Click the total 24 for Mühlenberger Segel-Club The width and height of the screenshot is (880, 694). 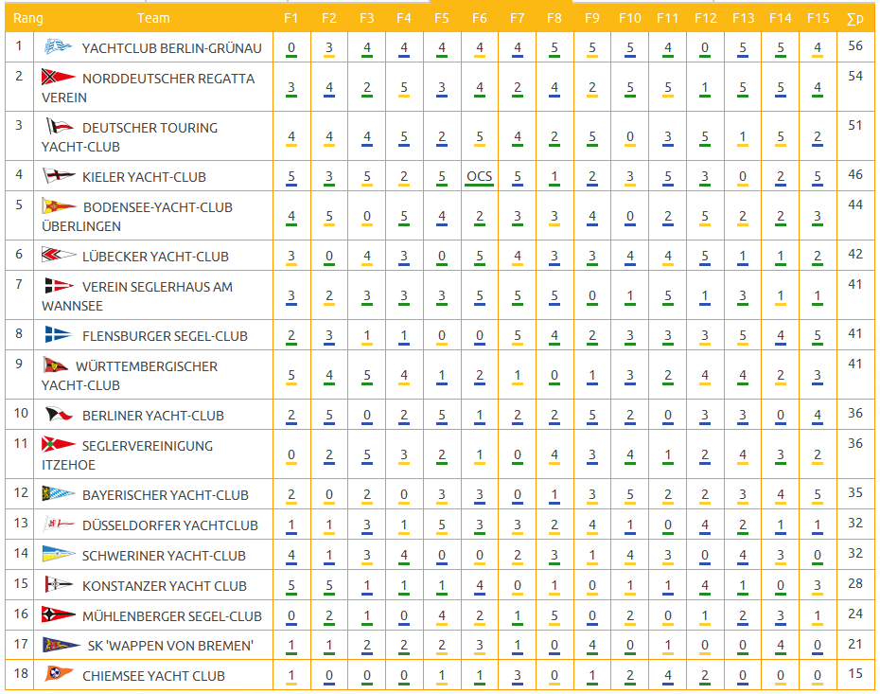(x=855, y=614)
